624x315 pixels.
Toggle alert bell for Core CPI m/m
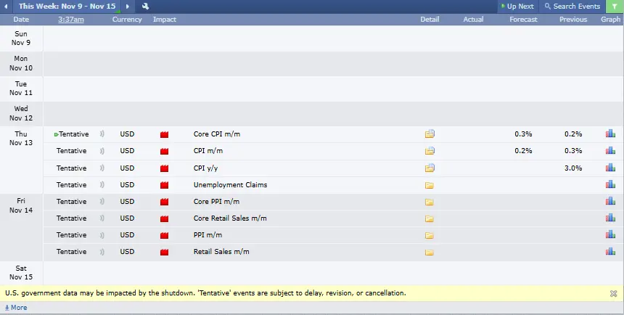click(102, 134)
